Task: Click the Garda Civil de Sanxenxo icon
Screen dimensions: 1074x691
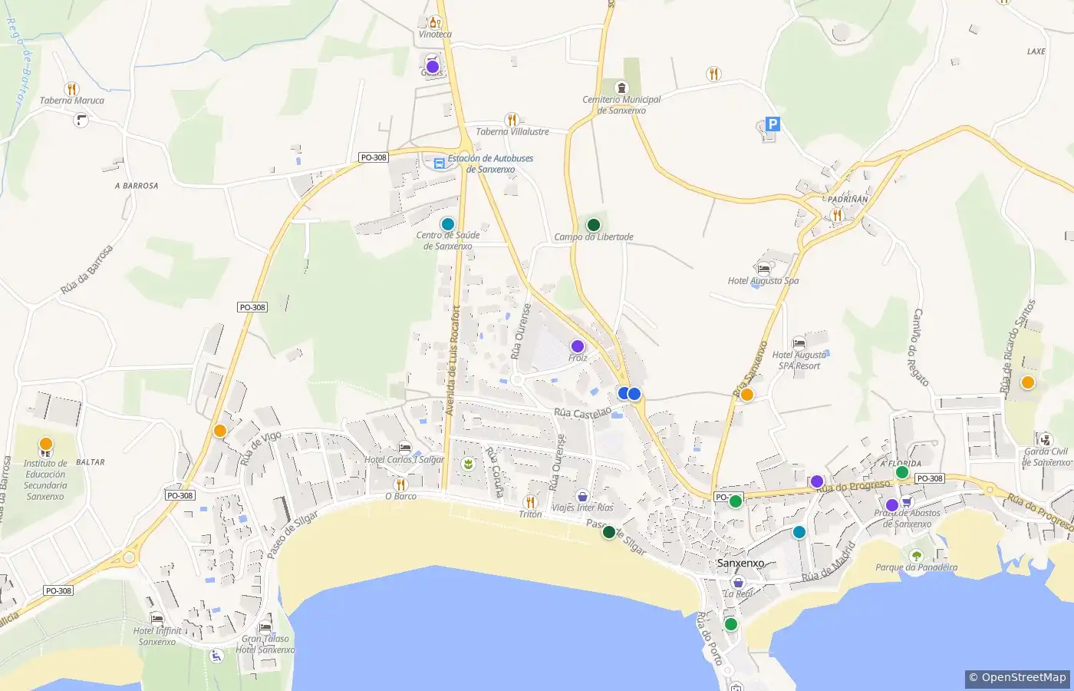Action: point(1044,439)
